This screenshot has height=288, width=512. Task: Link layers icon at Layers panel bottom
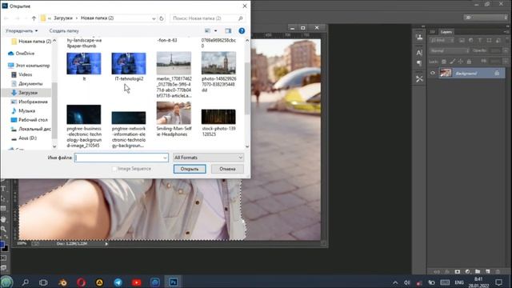point(437,272)
